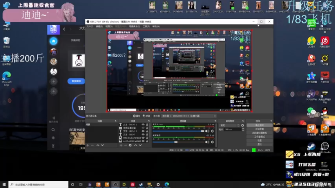The width and height of the screenshot is (335, 188).
Task: Add a new source with plus icon
Action: [x=121, y=145]
